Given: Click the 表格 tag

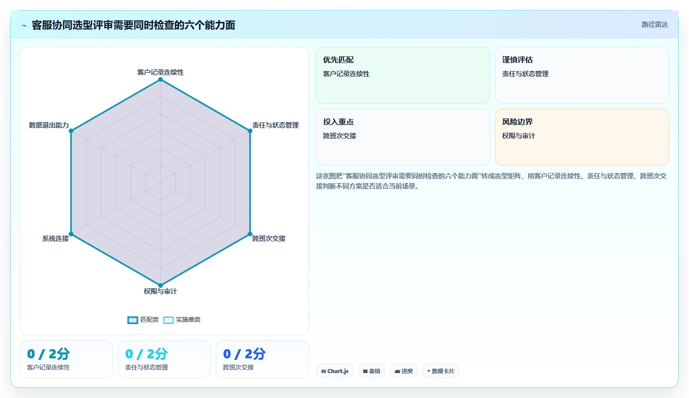Looking at the screenshot, I should tap(371, 371).
